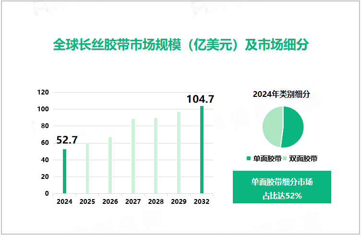
Task: Click the 2024 bar in the chart
Action: 64,171
